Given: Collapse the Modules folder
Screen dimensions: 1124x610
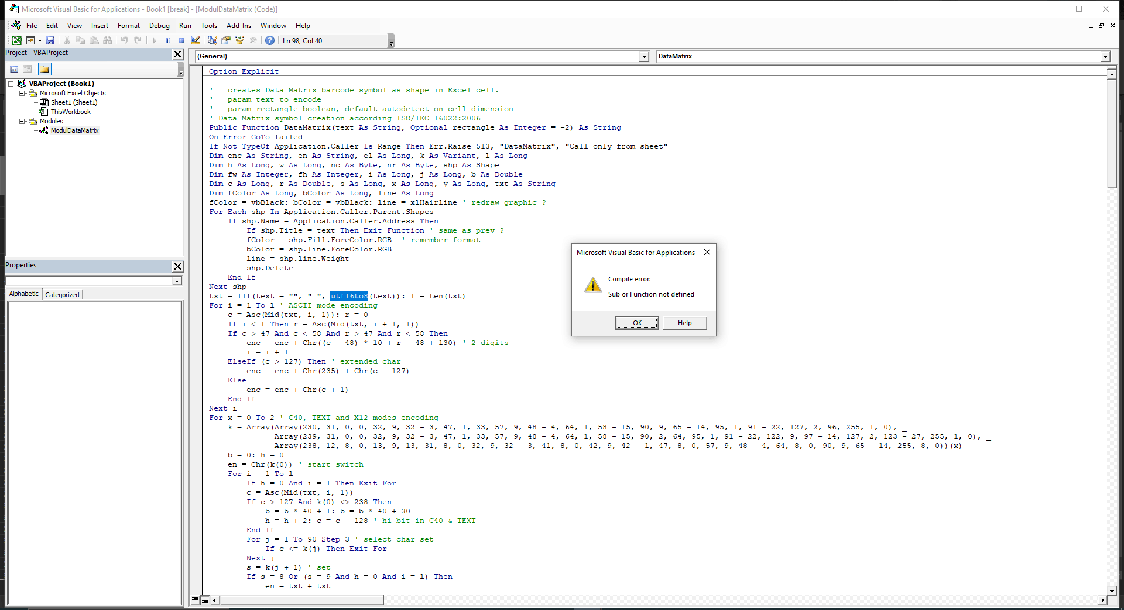Looking at the screenshot, I should point(22,121).
